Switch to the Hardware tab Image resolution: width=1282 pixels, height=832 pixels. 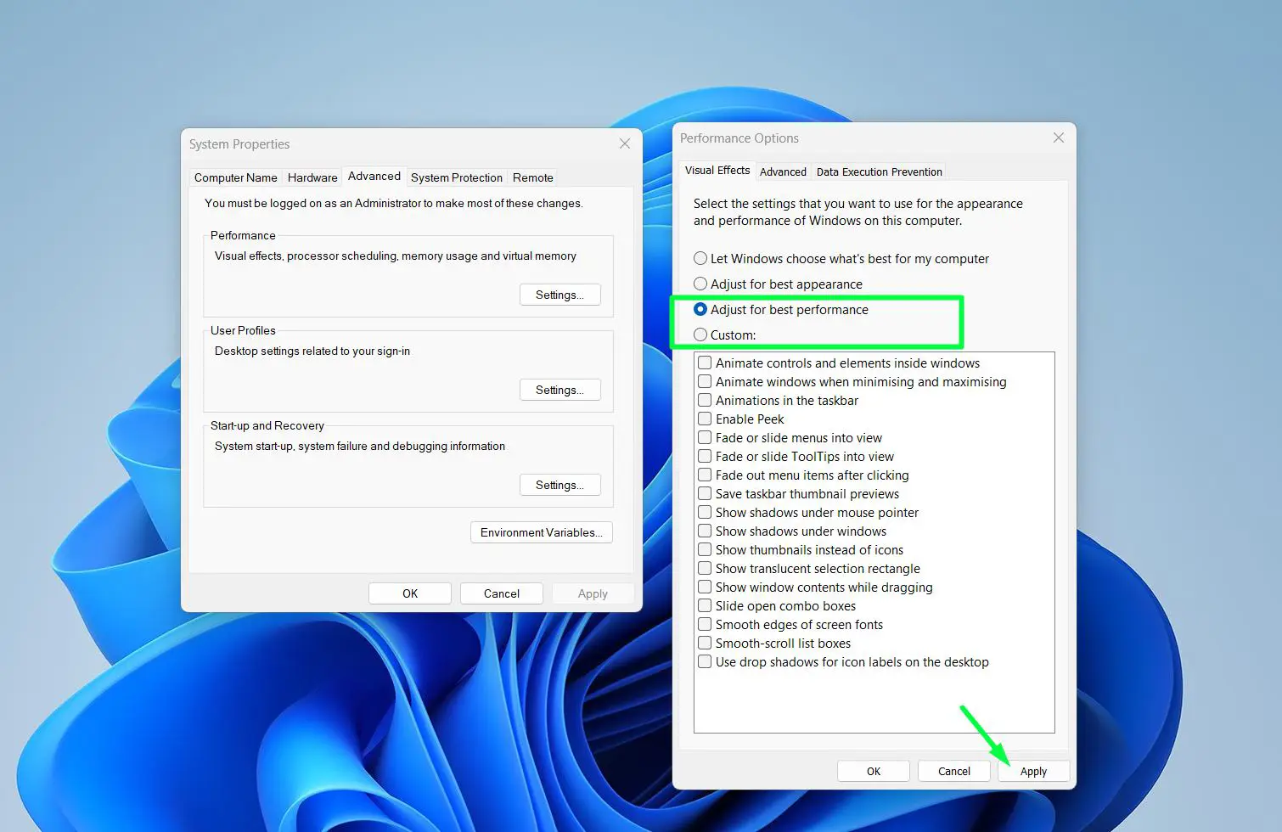312,177
